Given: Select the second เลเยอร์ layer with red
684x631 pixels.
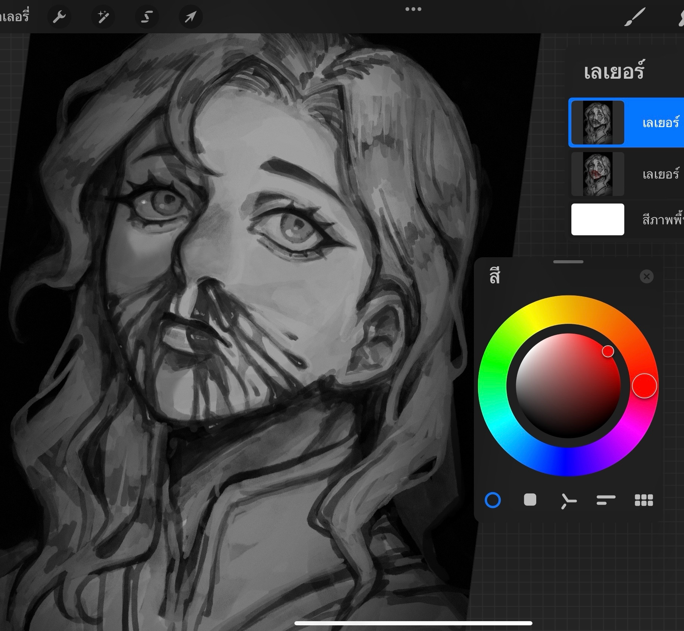Looking at the screenshot, I should 626,174.
